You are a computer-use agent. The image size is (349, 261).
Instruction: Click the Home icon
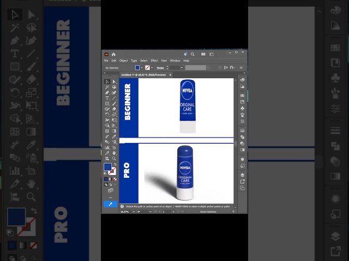(x=114, y=54)
